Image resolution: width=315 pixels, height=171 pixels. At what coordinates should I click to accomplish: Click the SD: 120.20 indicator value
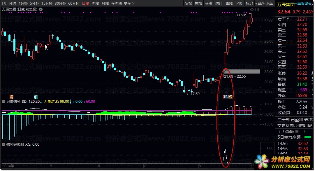tap(31, 102)
